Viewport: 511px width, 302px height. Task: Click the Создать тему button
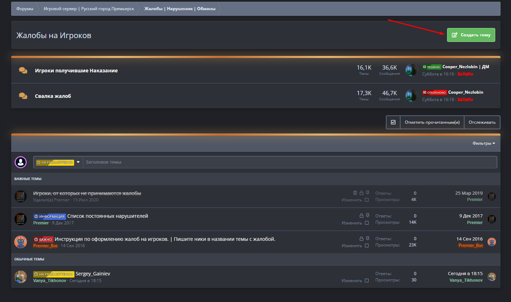(x=471, y=35)
